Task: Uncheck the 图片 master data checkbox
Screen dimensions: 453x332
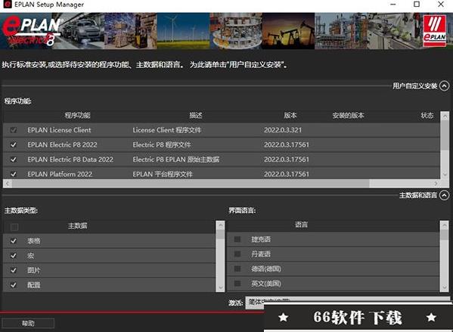Action: pyautogui.click(x=14, y=270)
